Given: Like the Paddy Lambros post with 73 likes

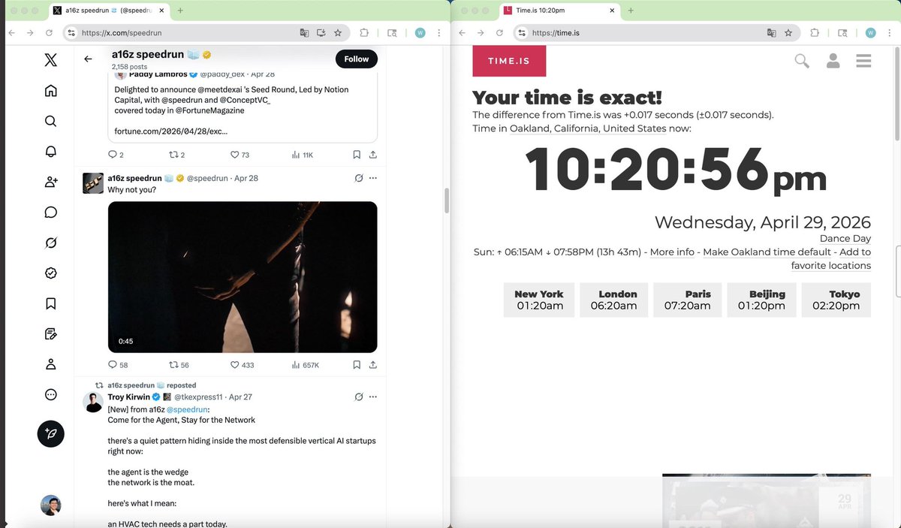Looking at the screenshot, I should pos(235,155).
